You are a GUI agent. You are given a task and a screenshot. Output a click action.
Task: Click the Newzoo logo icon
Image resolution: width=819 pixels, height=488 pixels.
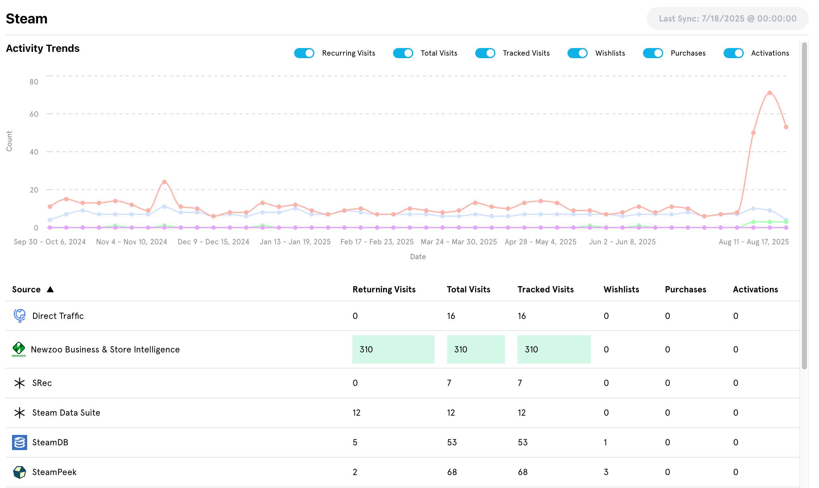[x=19, y=349]
